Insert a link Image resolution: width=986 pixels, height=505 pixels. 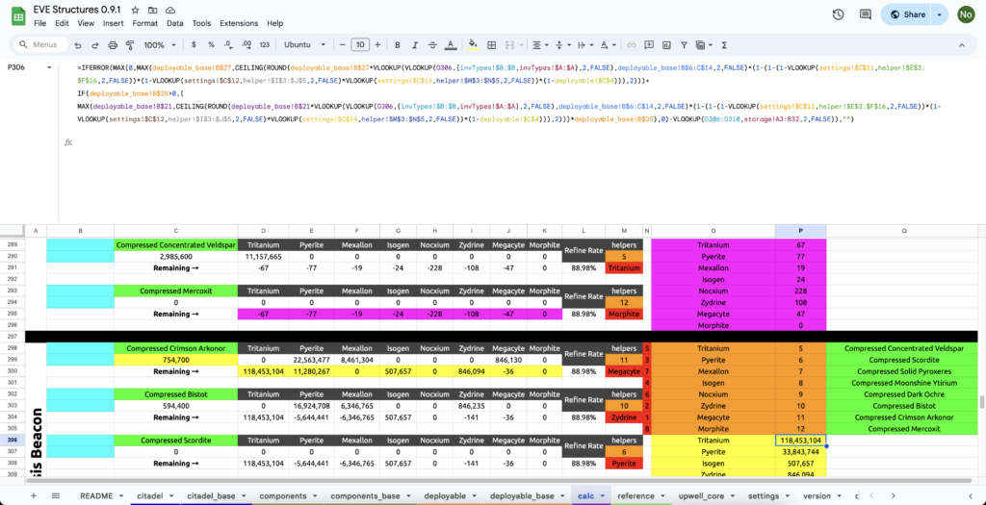[x=632, y=45]
